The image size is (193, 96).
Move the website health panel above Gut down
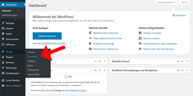(100, 70)
